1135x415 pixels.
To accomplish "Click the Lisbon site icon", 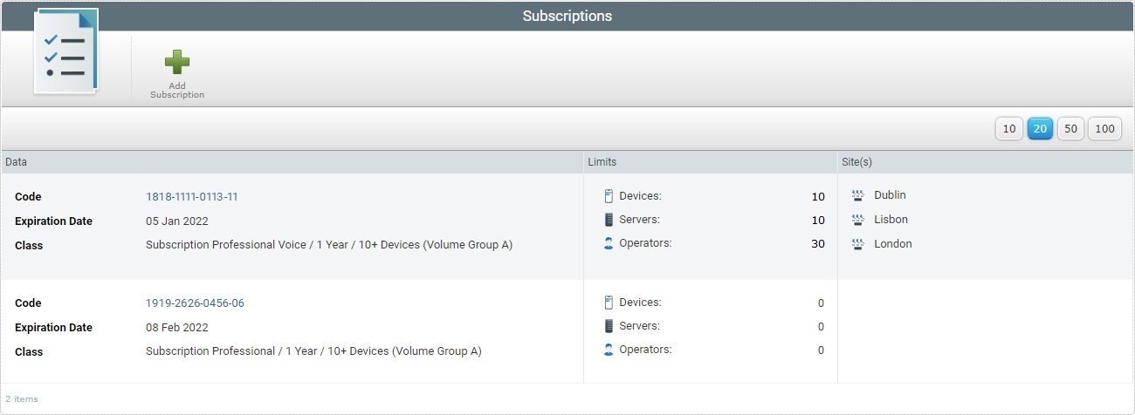I will pyautogui.click(x=857, y=220).
